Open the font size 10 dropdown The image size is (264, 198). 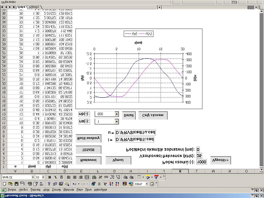43,177
